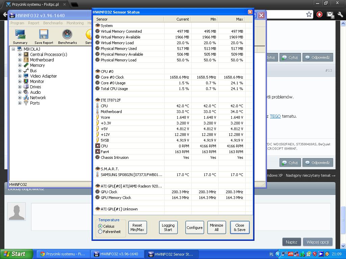Click the Vcore voltage bolt icon
Viewport: 346px width, 259px height.
pyautogui.click(x=97, y=117)
